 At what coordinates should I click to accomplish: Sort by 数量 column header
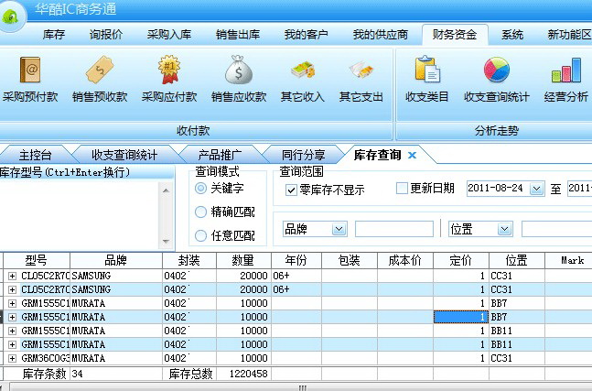point(243,260)
